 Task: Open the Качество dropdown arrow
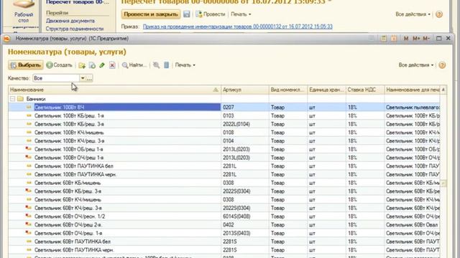click(83, 78)
